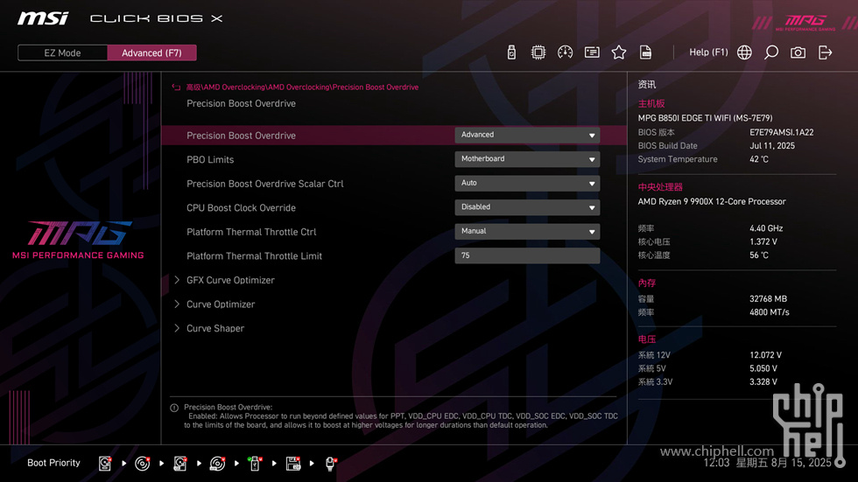Click the 12V reading 12.072 V
Screen dimensions: 858x482
pos(765,355)
